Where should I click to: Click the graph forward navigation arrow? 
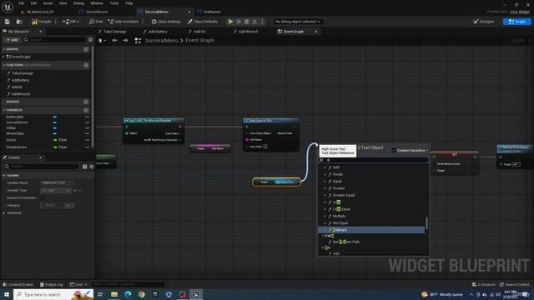125,41
